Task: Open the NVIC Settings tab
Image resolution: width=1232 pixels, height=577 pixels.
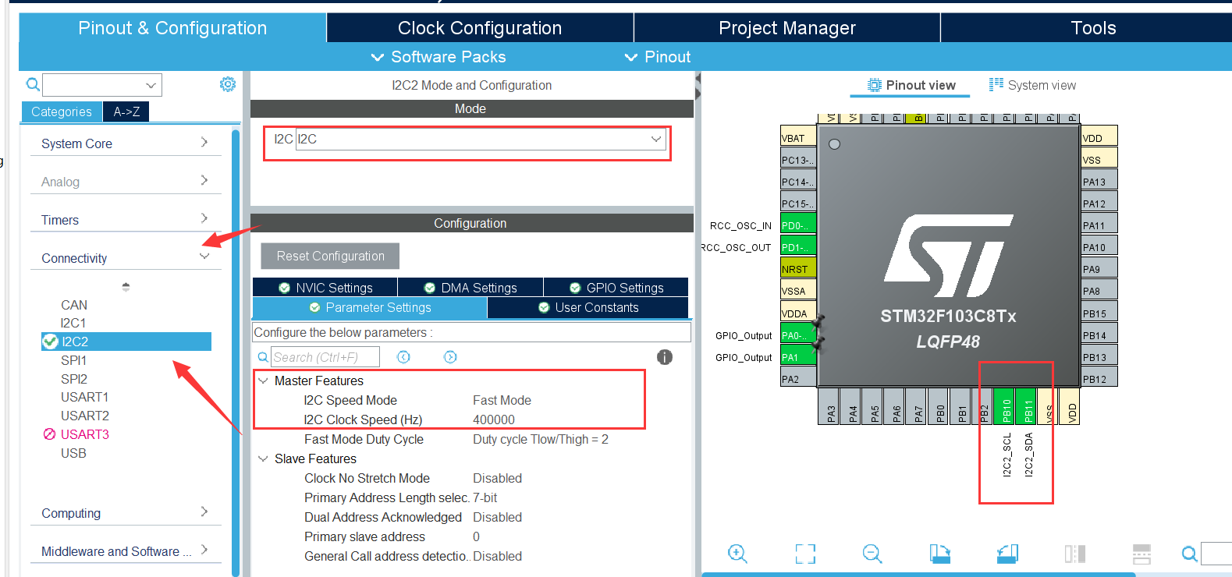Action: point(325,288)
